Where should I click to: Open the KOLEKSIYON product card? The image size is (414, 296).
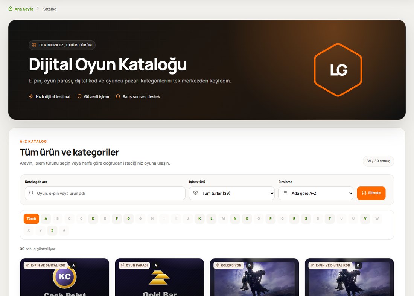(x=254, y=277)
